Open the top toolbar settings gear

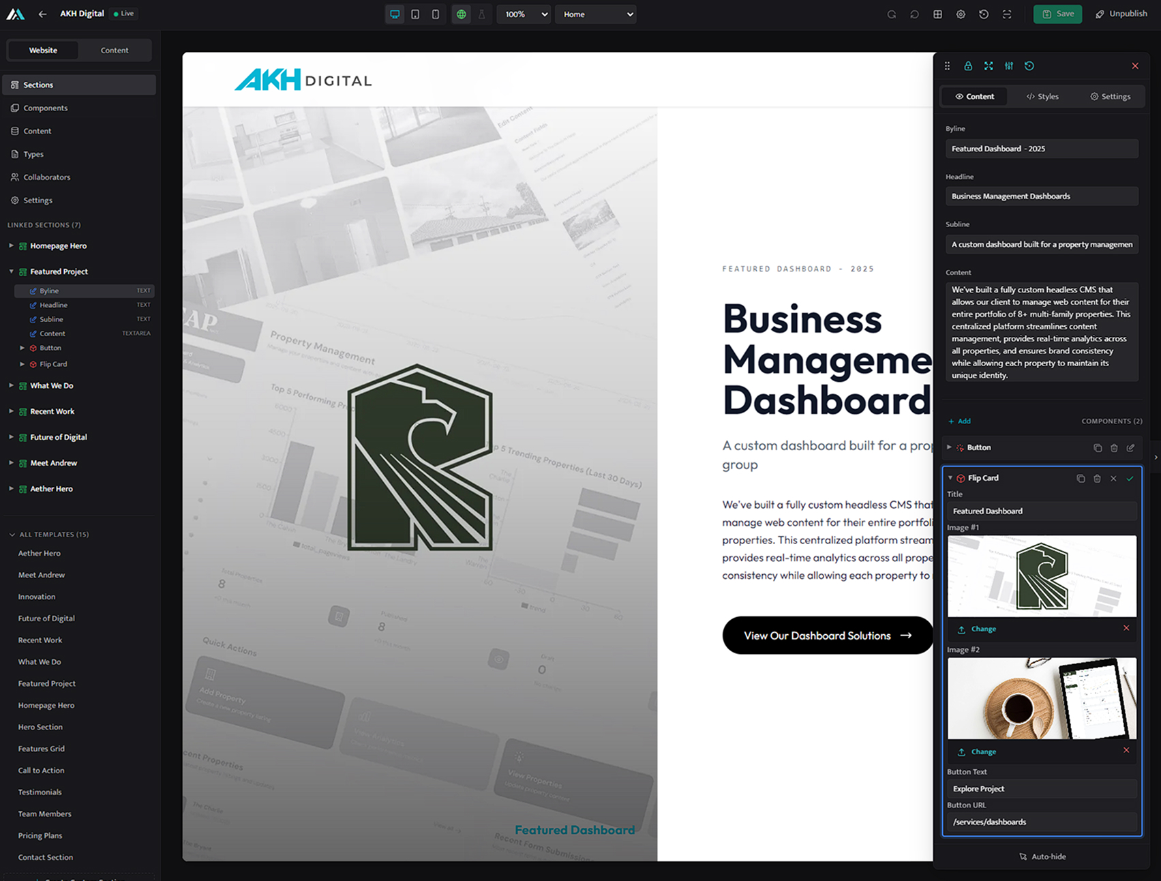(961, 14)
